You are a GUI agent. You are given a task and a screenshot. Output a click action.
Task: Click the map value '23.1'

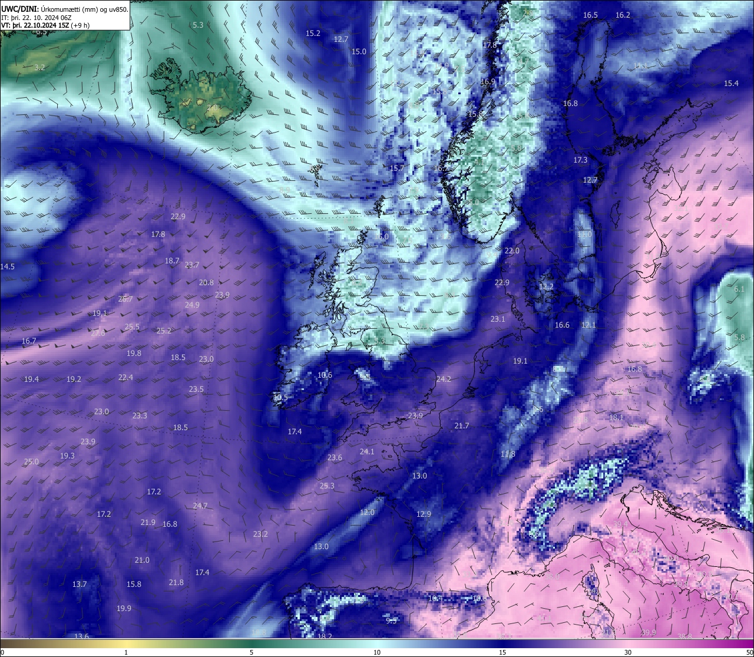(498, 319)
